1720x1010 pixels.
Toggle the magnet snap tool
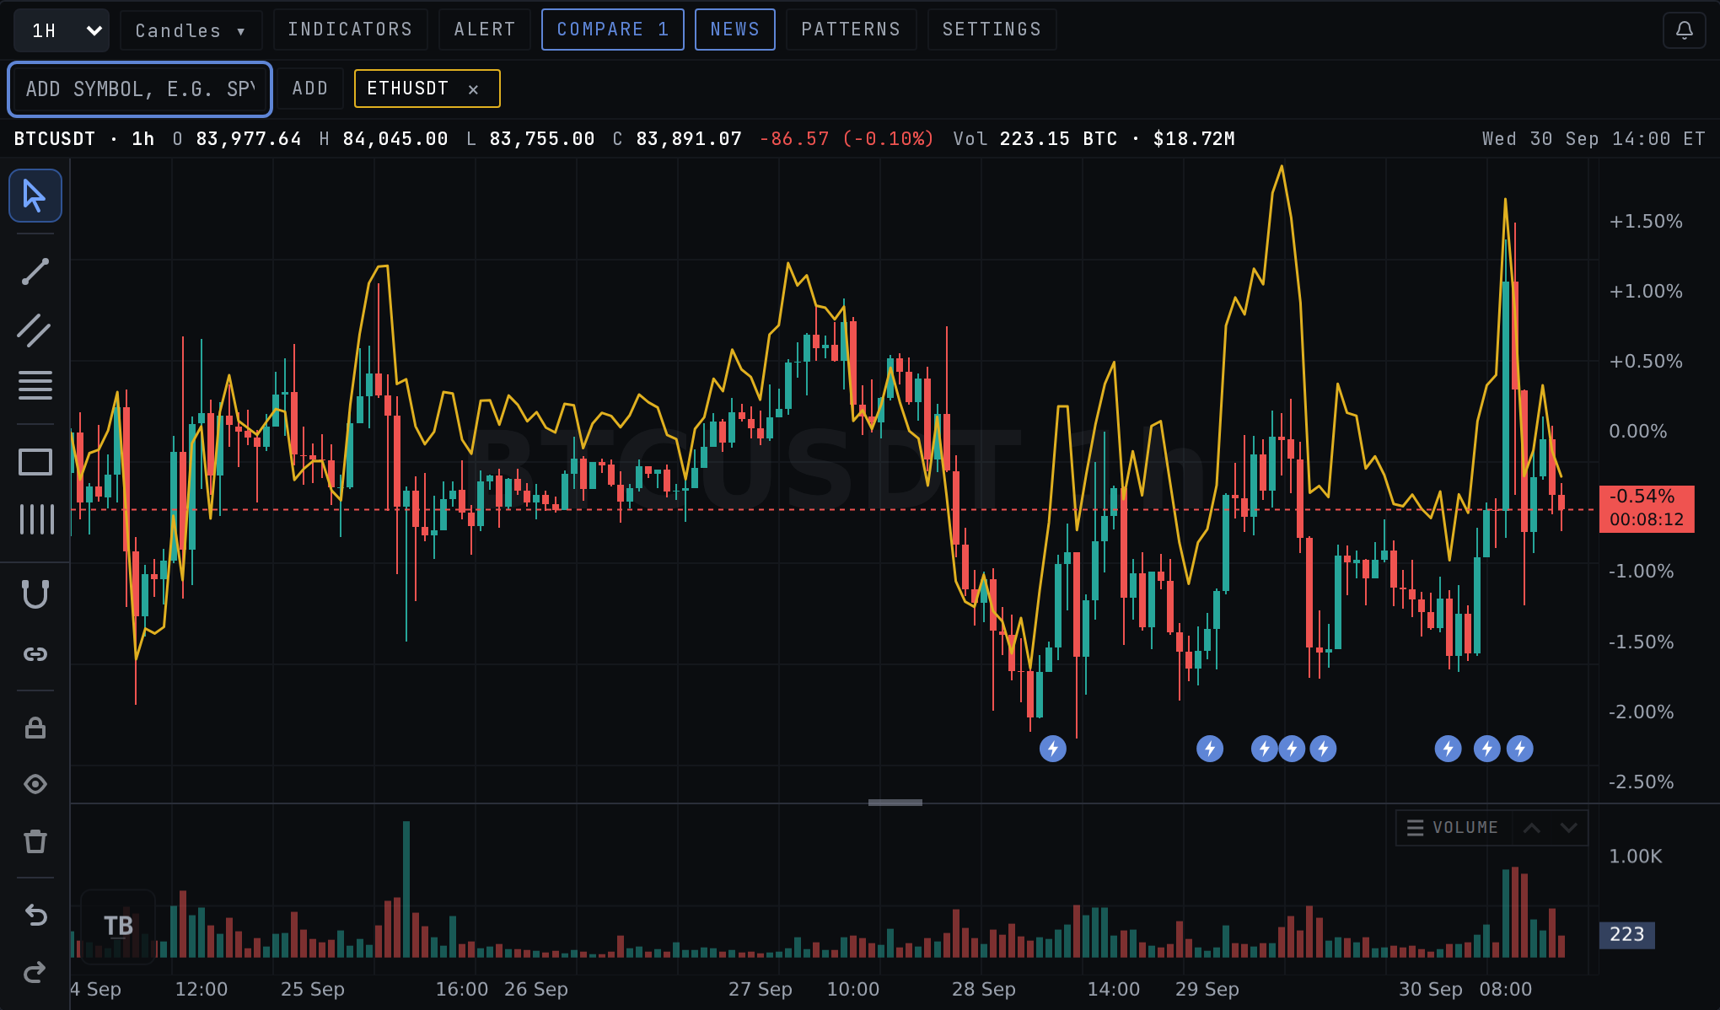coord(35,594)
